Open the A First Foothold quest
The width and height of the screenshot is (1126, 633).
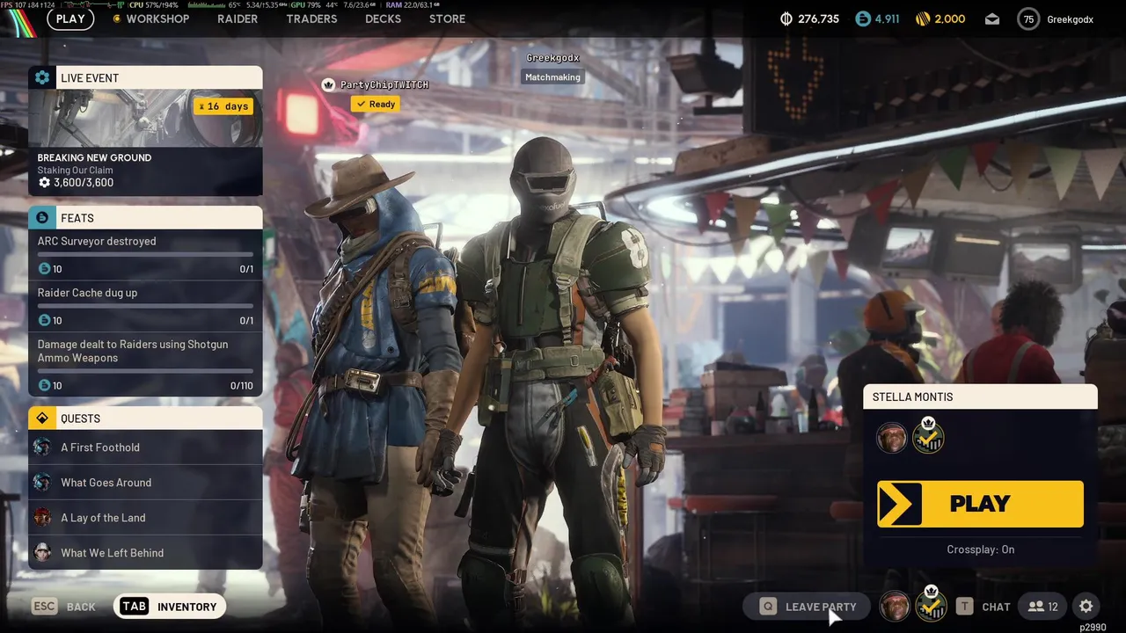pyautogui.click(x=145, y=447)
